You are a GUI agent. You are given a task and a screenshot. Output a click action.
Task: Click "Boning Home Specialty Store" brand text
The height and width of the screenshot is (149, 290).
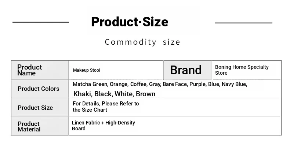point(242,70)
